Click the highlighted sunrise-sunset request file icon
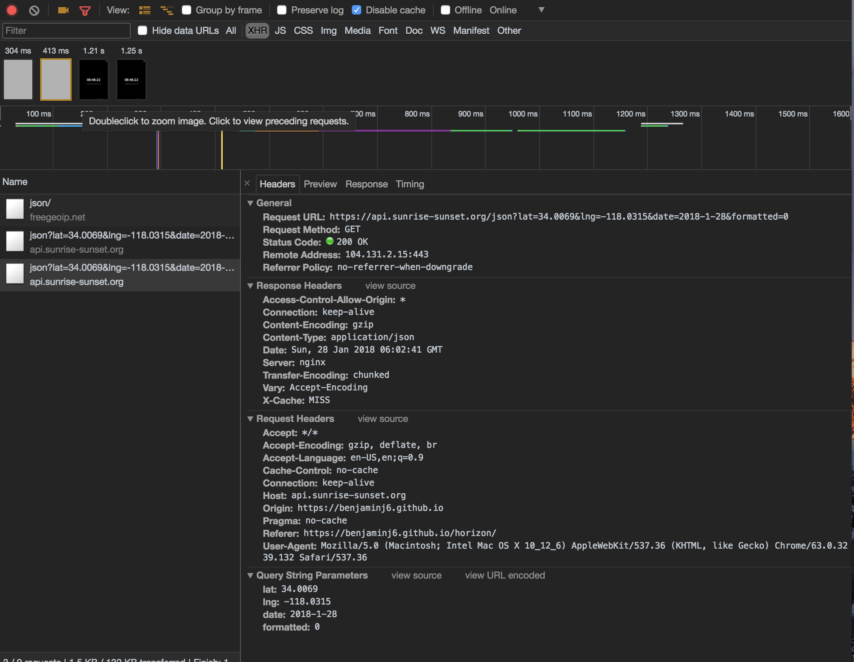Viewport: 854px width, 662px height. point(15,274)
